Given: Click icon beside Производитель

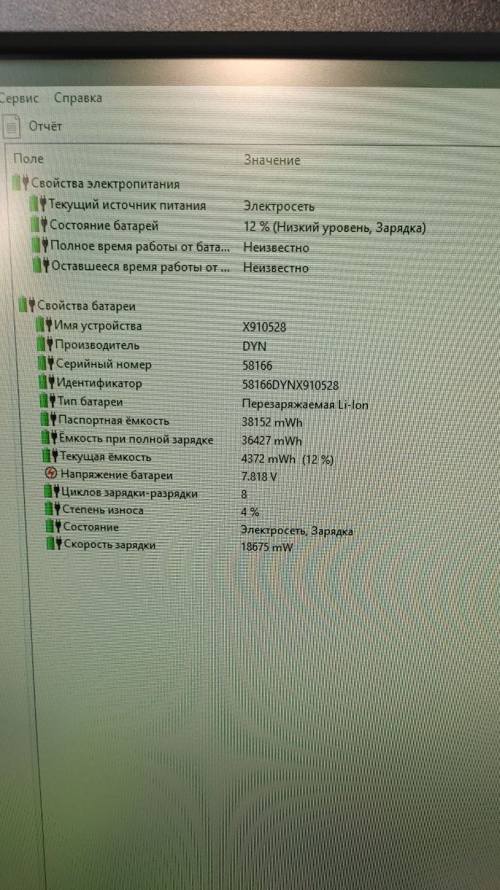Looking at the screenshot, I should pos(46,345).
